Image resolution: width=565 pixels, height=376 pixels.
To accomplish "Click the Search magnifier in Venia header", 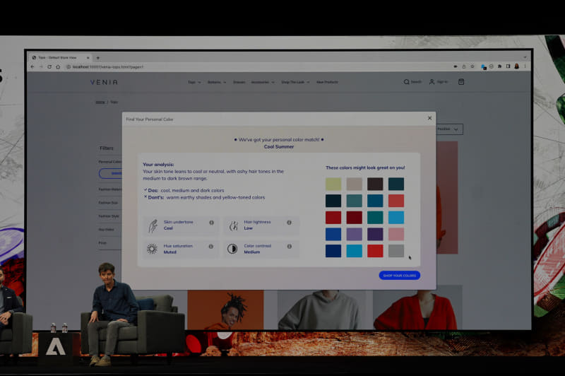I will (x=407, y=82).
